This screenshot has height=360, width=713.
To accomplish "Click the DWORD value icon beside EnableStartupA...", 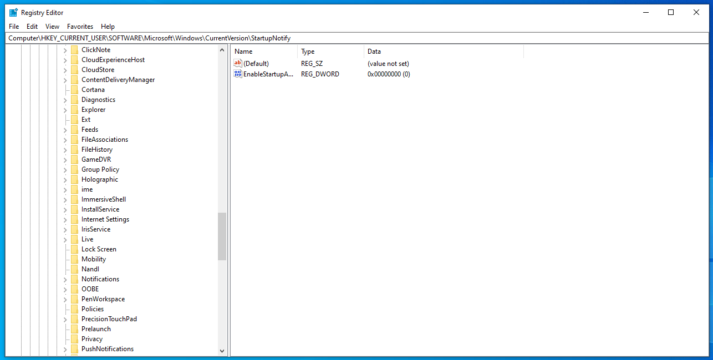I will tap(238, 74).
